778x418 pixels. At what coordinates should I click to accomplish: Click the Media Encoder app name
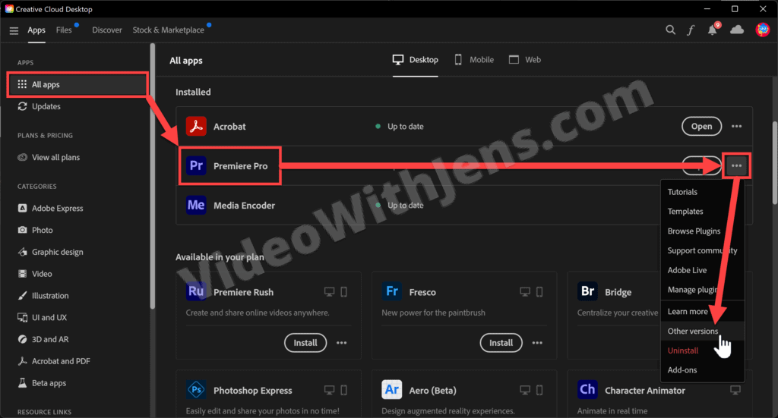[x=244, y=206]
